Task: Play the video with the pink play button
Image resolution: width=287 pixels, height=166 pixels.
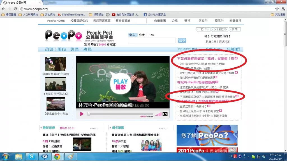Action: click(x=82, y=114)
